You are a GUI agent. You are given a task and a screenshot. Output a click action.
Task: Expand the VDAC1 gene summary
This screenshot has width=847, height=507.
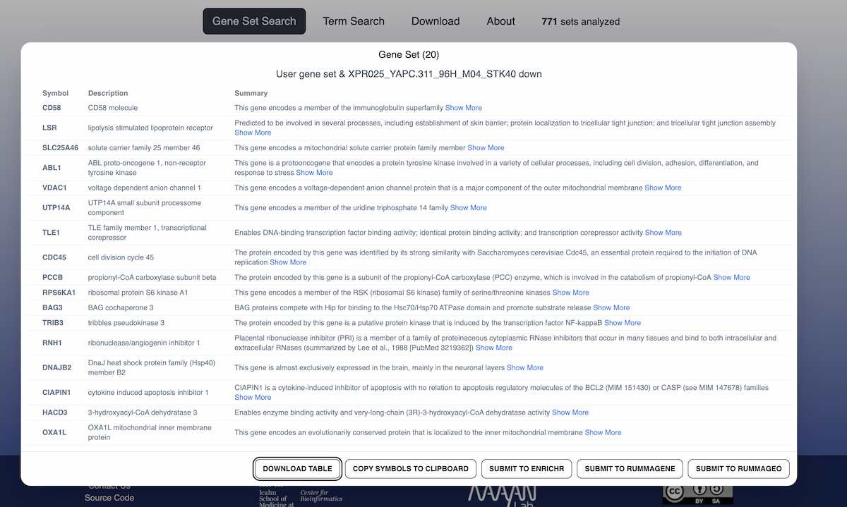pyautogui.click(x=663, y=188)
